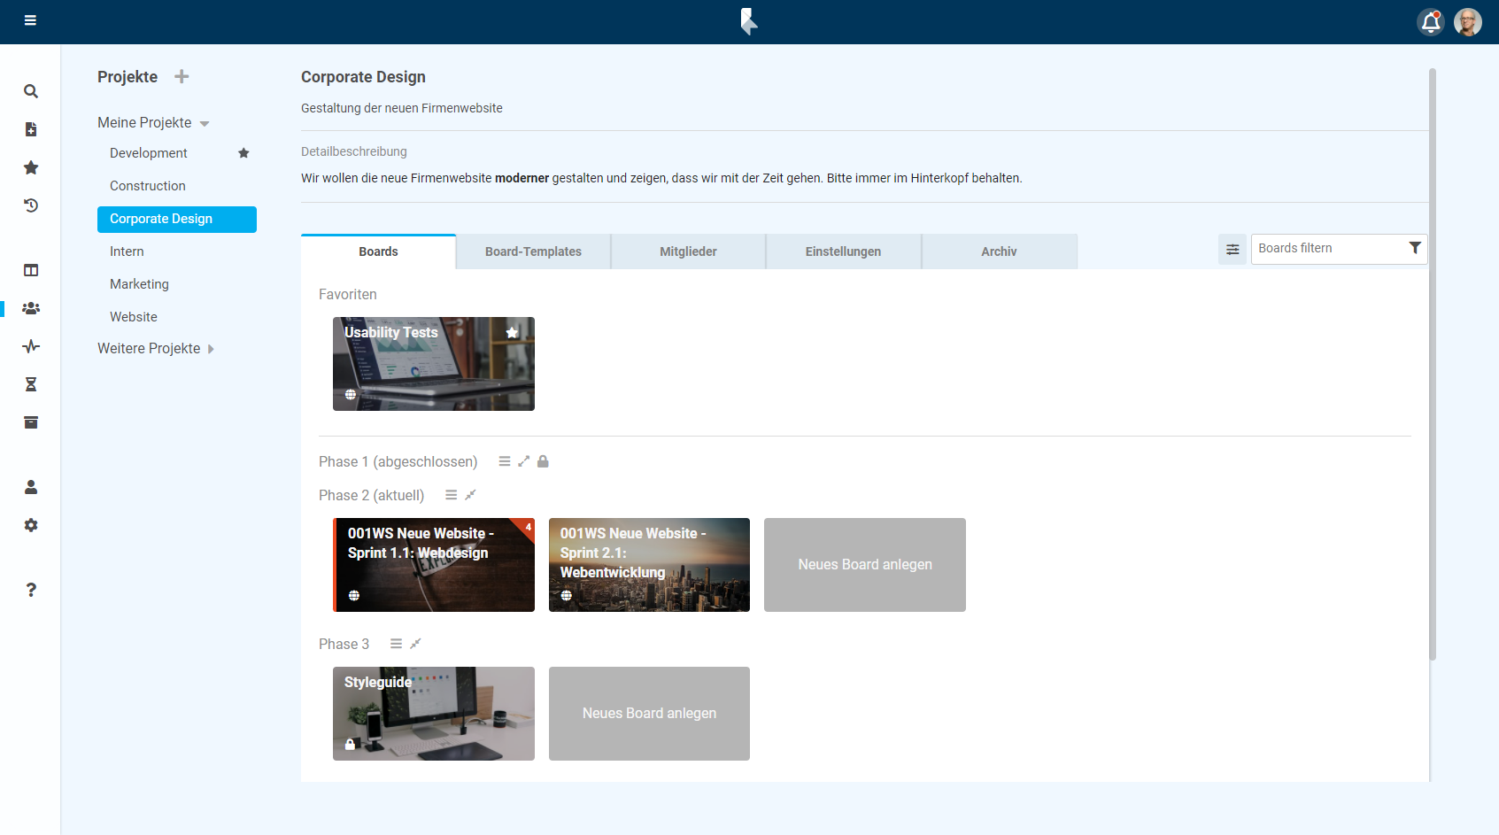Open the activity pulse icon in sidebar
The height and width of the screenshot is (835, 1499).
coord(31,346)
